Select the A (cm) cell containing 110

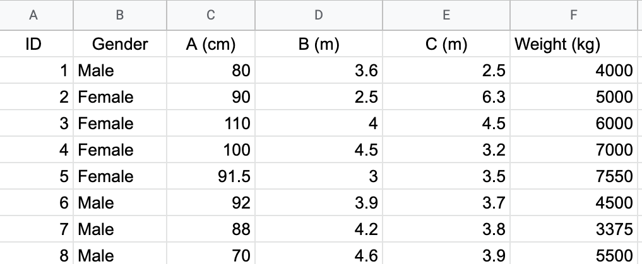click(211, 123)
